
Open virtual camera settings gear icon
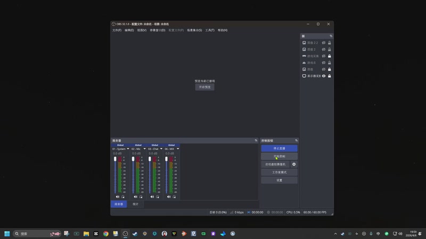tap(294, 164)
